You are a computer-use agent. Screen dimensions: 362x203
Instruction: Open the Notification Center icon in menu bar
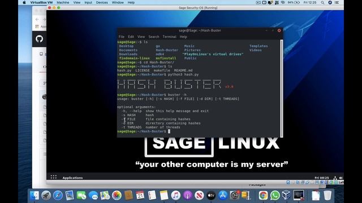(x=337, y=2)
